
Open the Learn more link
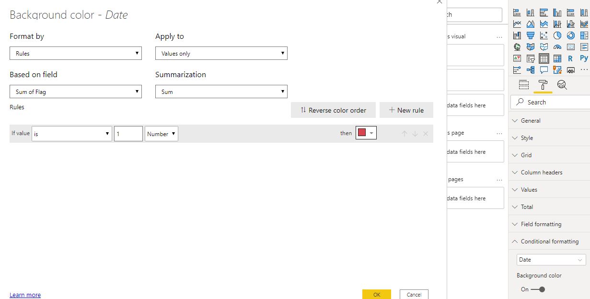coord(25,295)
